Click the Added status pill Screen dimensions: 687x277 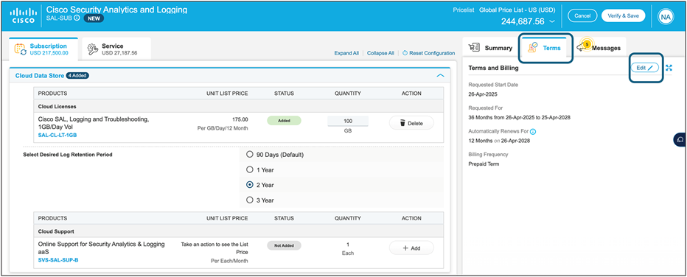tap(284, 121)
